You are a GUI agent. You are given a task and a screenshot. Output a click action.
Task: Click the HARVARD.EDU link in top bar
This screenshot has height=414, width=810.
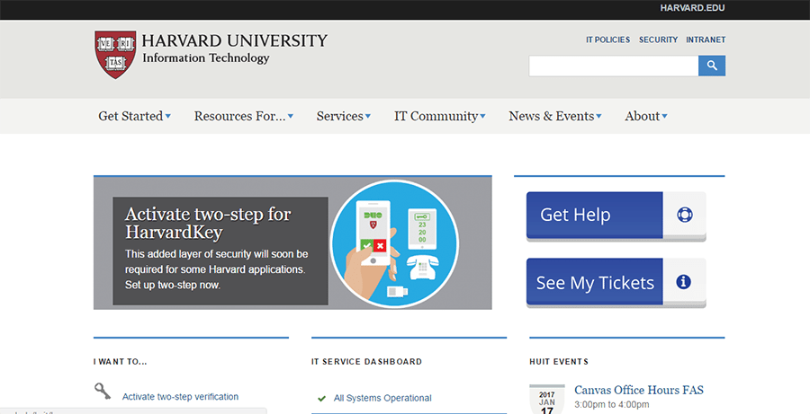coord(691,8)
